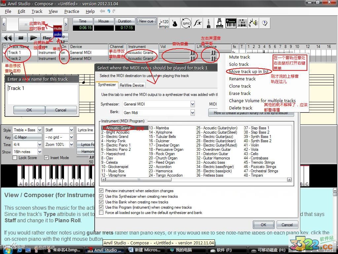This screenshot has height=254, width=338.
Task: Click the instrument list horizontal scrollbar
Action: [196, 180]
